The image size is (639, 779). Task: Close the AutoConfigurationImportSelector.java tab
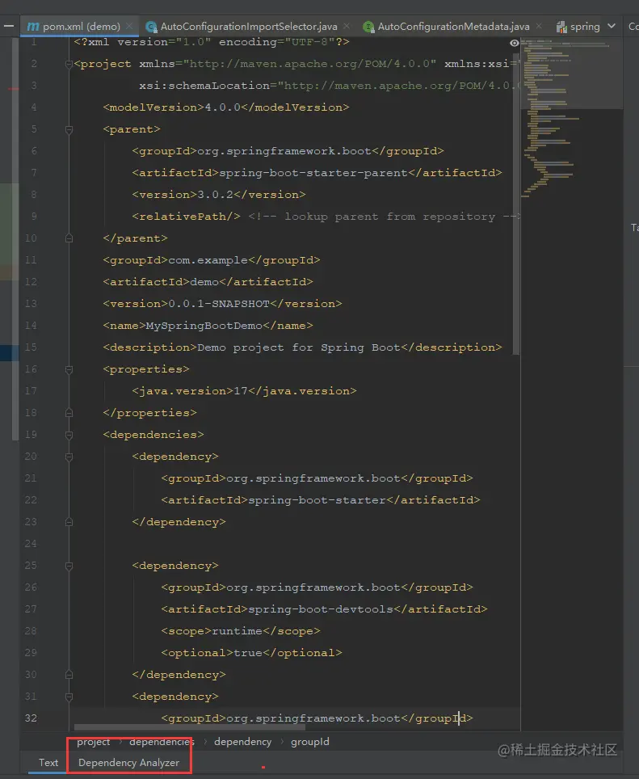click(347, 26)
